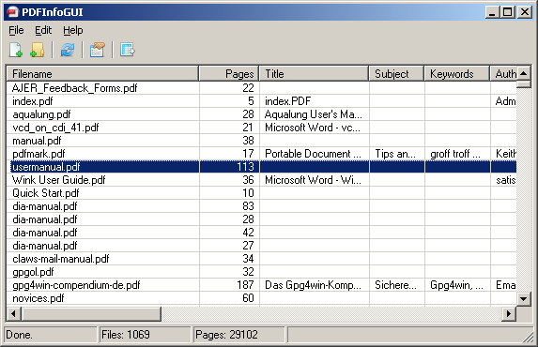Sort by the Filename column header
Screen dimensions: 538x347
tap(102, 74)
